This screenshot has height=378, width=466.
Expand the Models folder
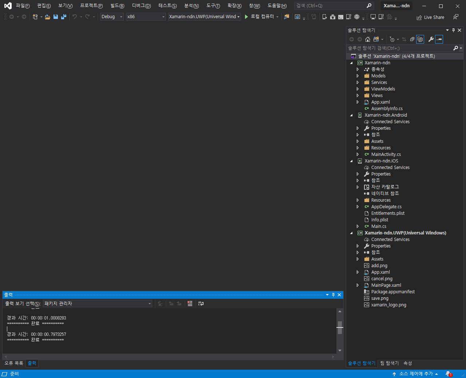[358, 76]
